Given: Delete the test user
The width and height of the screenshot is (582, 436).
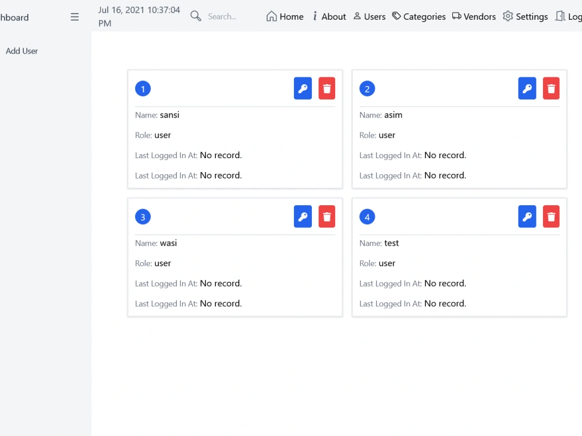Looking at the screenshot, I should (551, 216).
